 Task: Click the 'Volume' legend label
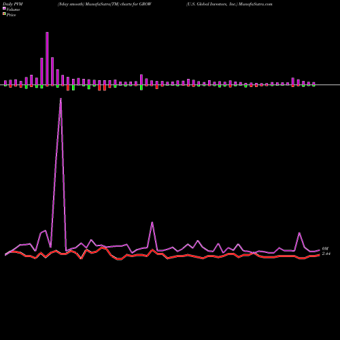pyautogui.click(x=13, y=10)
